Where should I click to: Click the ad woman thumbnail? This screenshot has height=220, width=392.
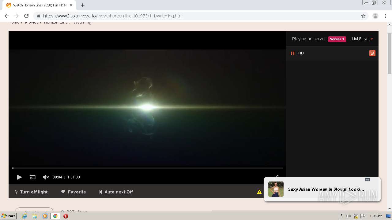pyautogui.click(x=276, y=189)
